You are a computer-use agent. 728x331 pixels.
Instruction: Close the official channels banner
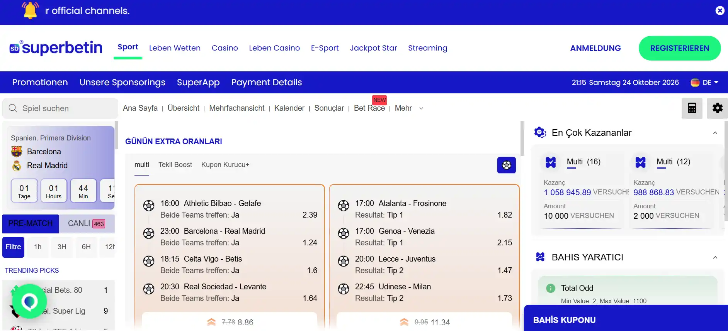pyautogui.click(x=719, y=10)
